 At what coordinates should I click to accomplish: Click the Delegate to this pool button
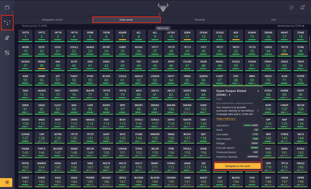238,166
